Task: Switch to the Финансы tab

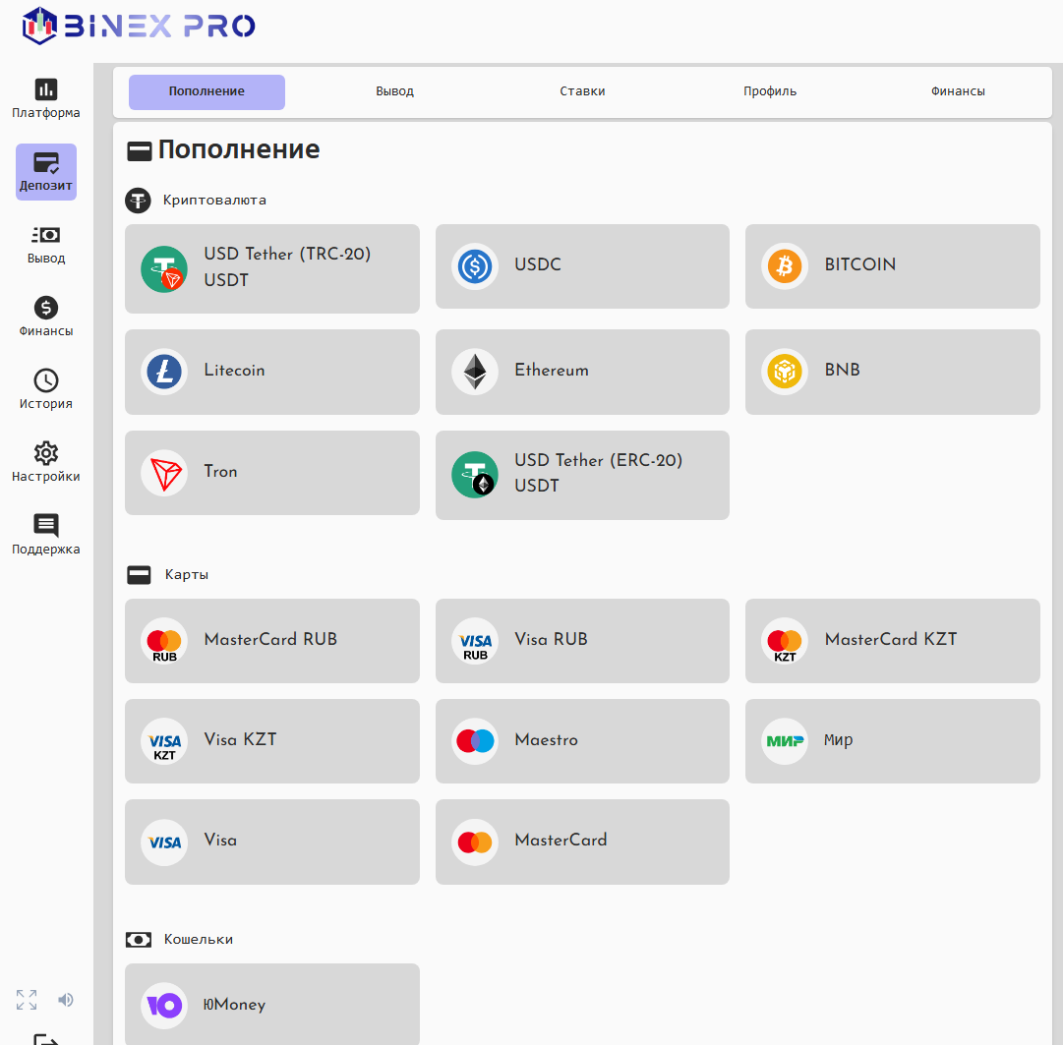Action: coord(958,91)
